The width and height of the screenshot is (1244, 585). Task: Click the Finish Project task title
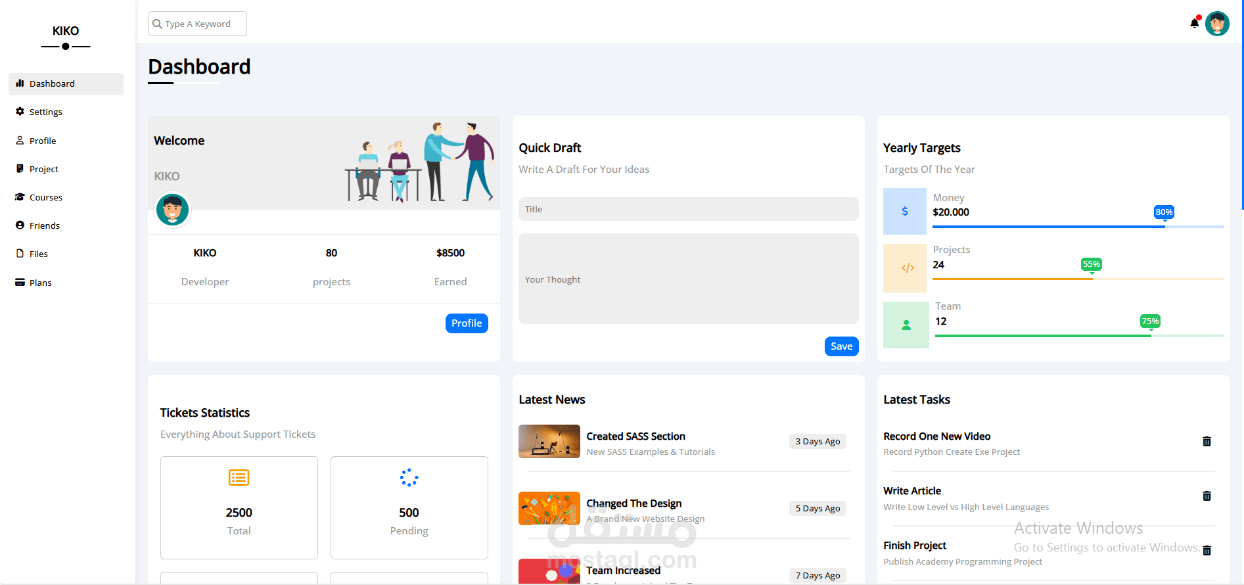coord(915,546)
